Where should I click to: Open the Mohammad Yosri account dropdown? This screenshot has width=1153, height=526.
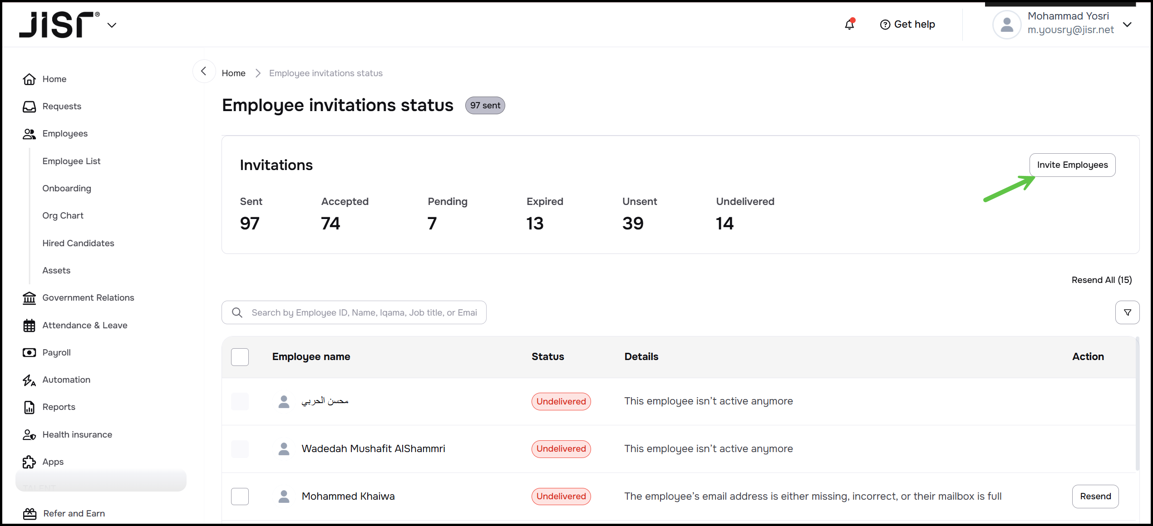(1127, 24)
